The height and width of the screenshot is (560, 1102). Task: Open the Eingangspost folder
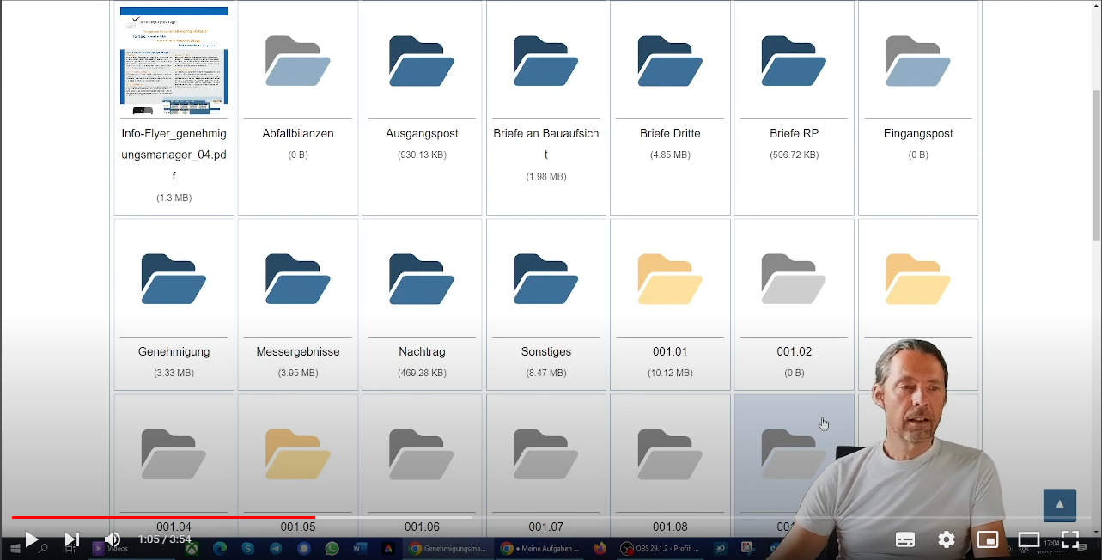tap(918, 61)
